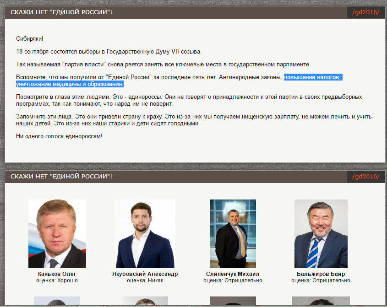Click the blue highlighted text "повышение налогов"

[312, 77]
